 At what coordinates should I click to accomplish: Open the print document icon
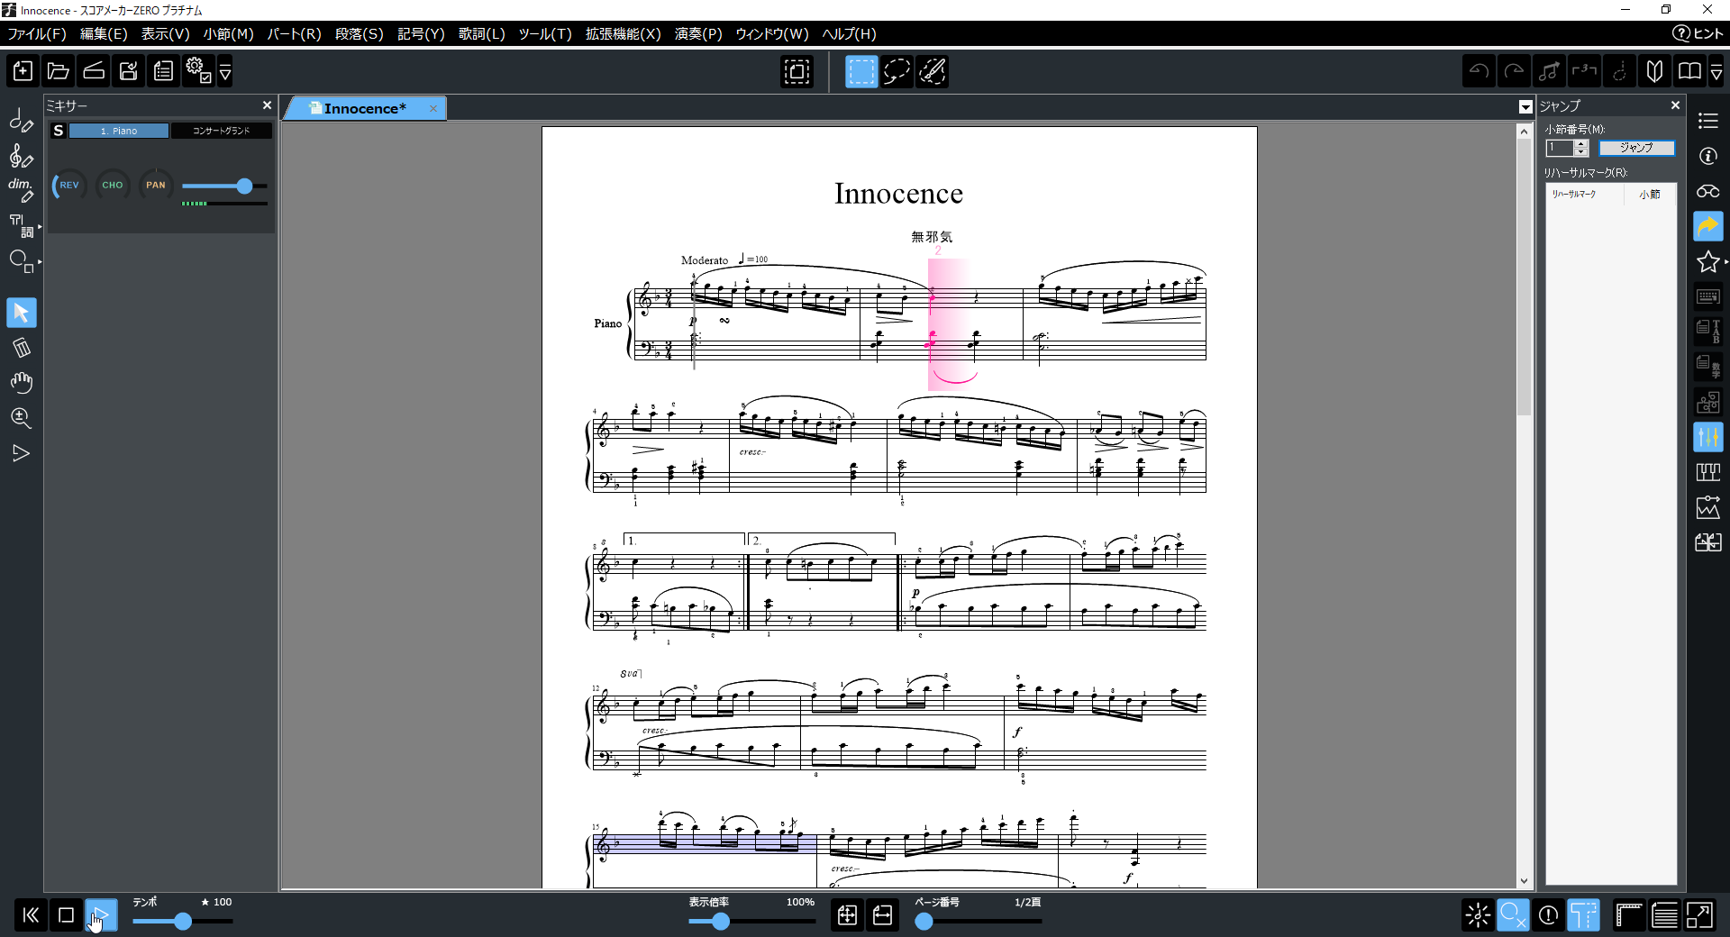[163, 71]
